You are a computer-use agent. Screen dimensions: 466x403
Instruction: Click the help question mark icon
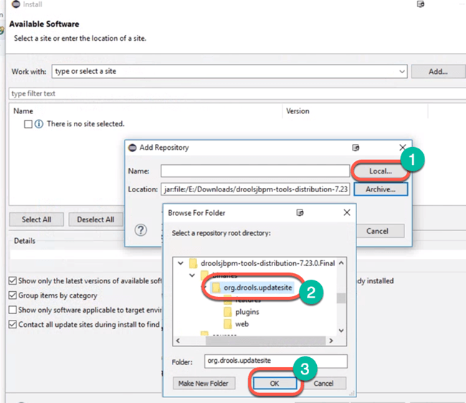pyautogui.click(x=141, y=230)
